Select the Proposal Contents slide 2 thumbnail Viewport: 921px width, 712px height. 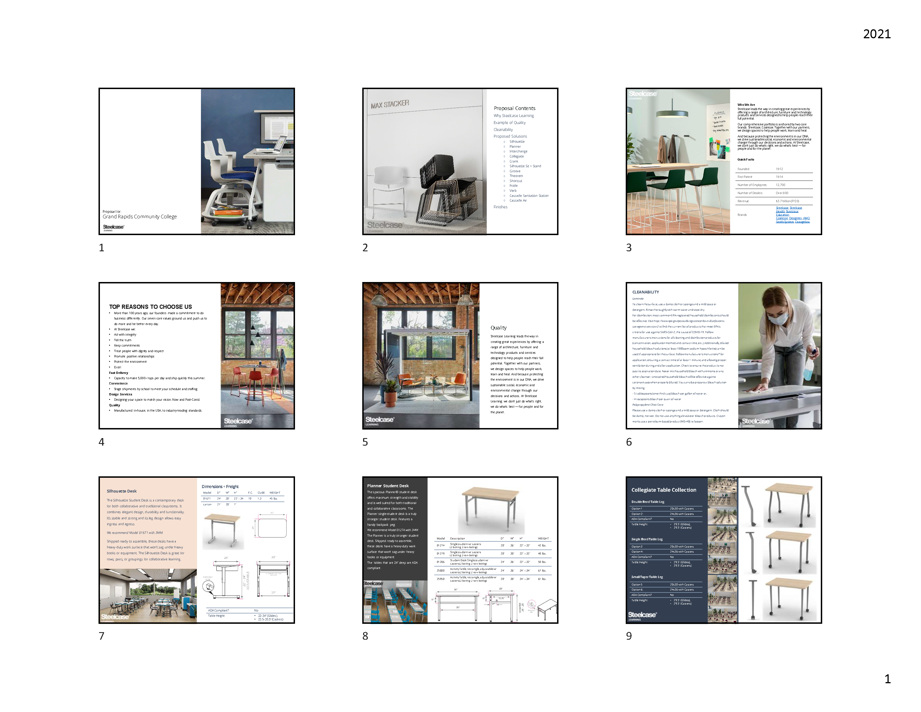coord(460,161)
